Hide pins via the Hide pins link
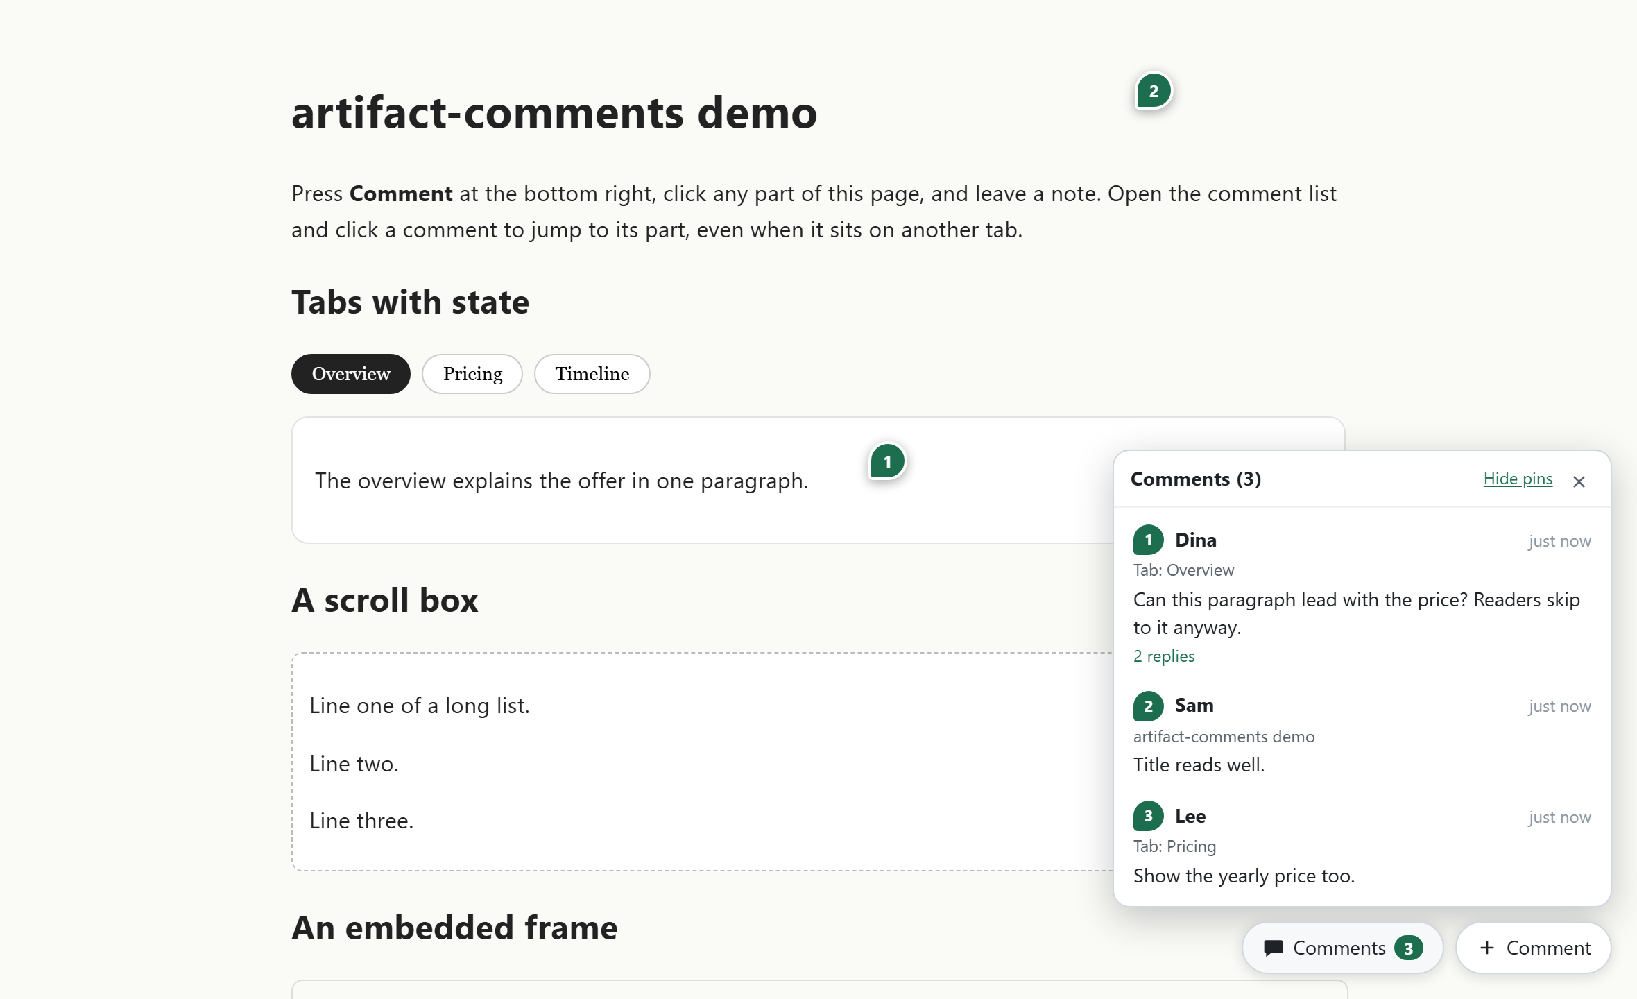 [1518, 479]
